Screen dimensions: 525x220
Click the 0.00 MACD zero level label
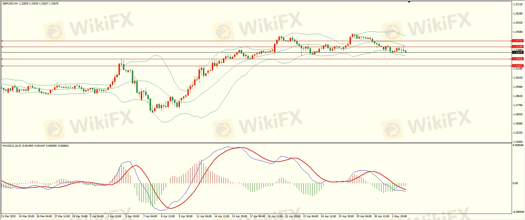[x=515, y=183]
